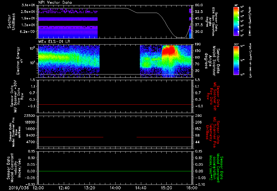Click the 45.0 sun elevation tick
The height and width of the screenshot is (191, 277).
click(x=199, y=18)
